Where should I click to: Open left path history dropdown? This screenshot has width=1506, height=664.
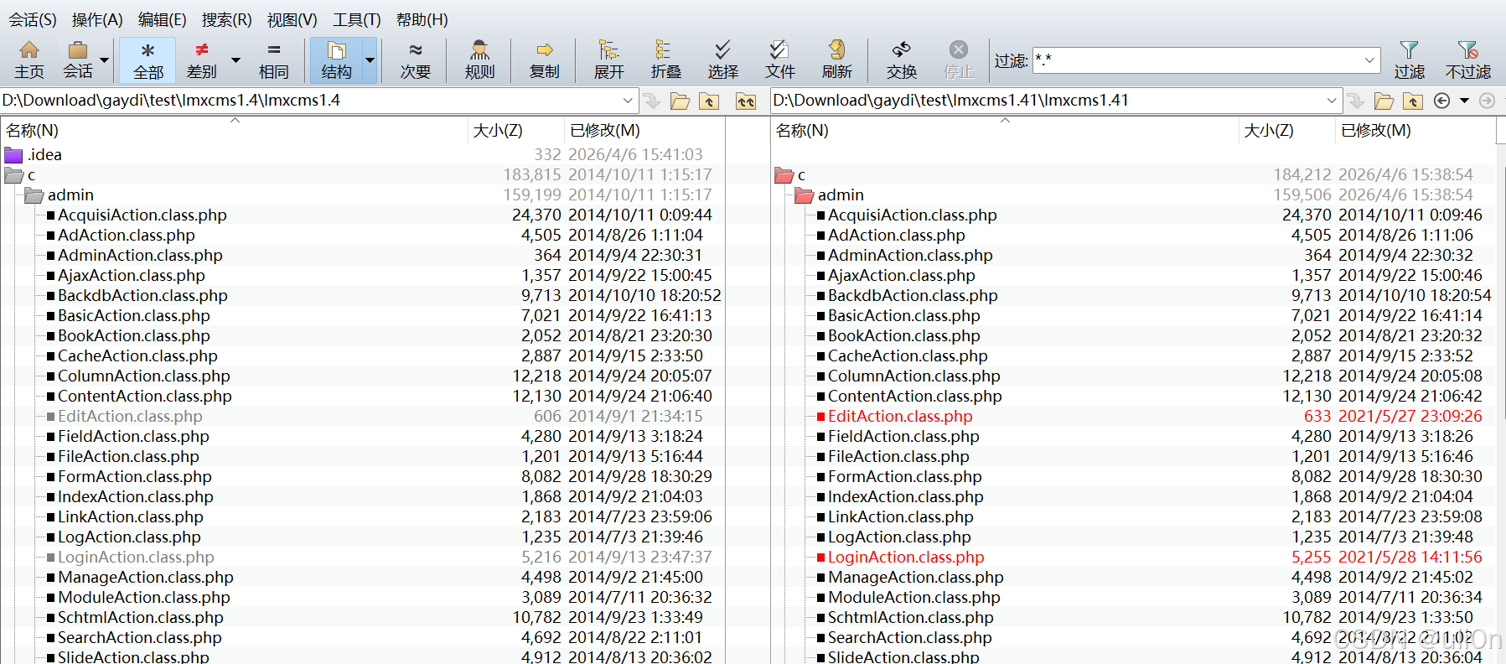628,101
